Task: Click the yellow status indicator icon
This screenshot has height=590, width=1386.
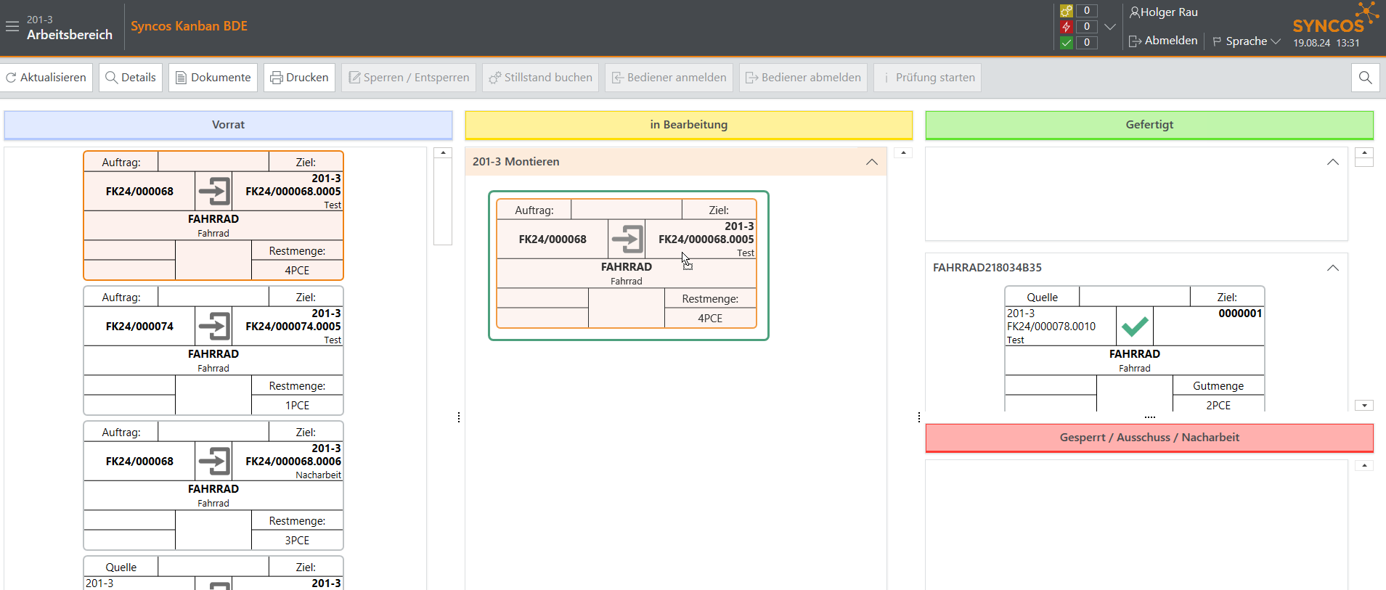Action: click(x=1066, y=11)
